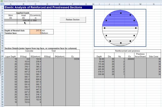Select the neutral axis depth value 317.8
This screenshot has width=162, height=107.
[x=35, y=31]
